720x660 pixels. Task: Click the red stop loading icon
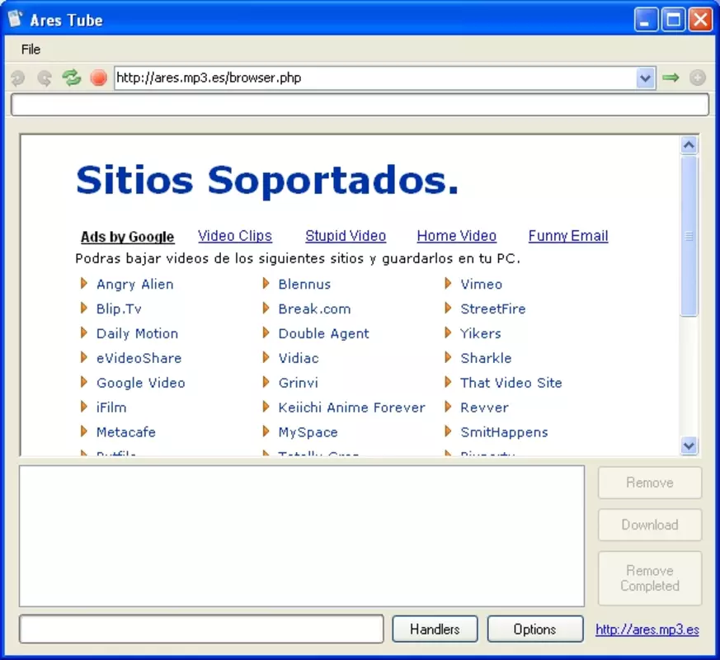point(98,78)
